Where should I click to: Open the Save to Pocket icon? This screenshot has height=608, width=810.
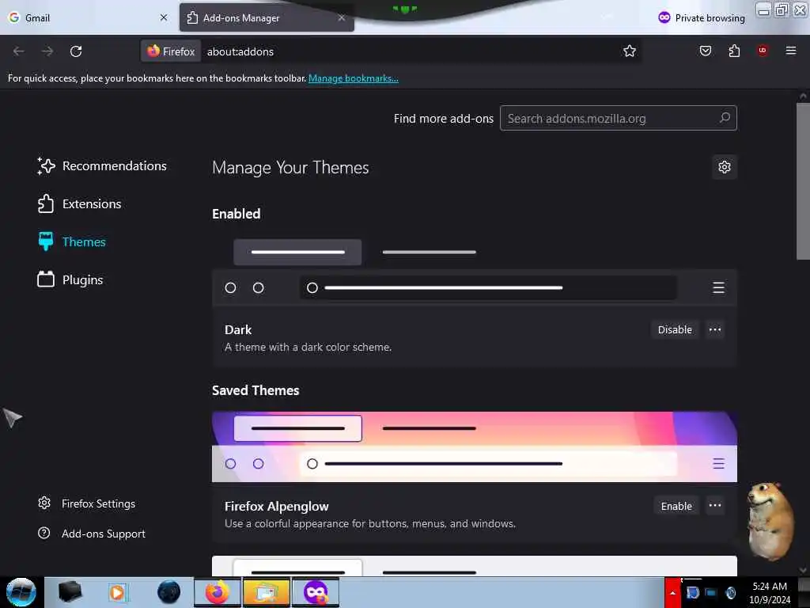click(705, 51)
